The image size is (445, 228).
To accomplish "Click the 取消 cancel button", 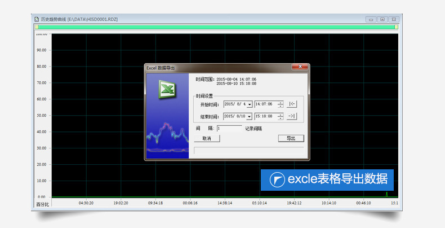I will coord(207,138).
